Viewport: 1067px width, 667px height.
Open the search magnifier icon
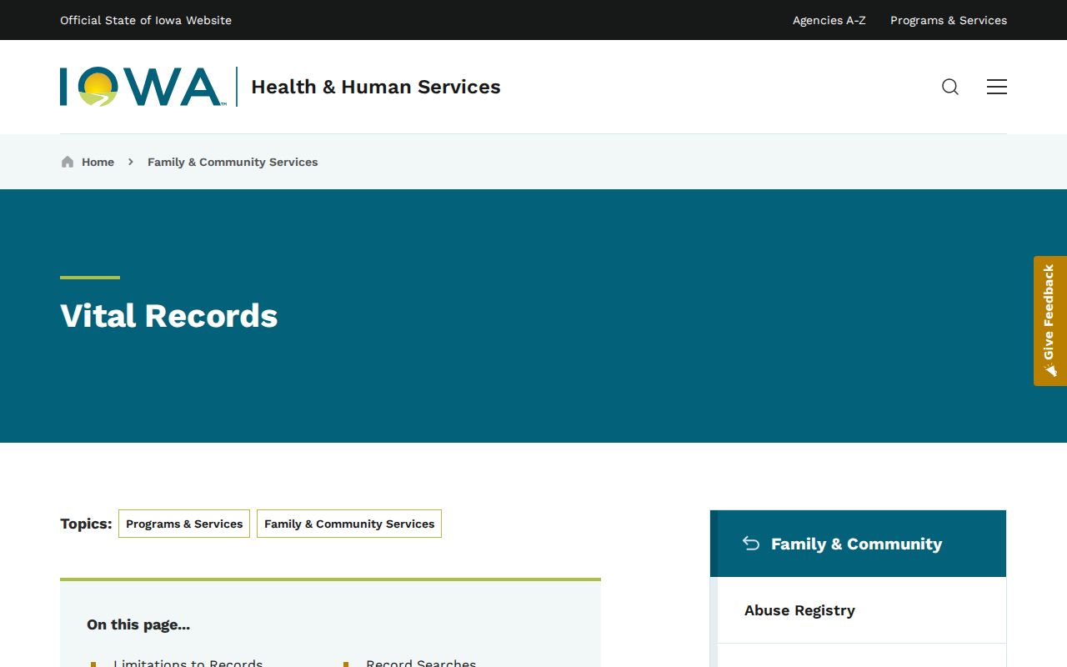950,87
